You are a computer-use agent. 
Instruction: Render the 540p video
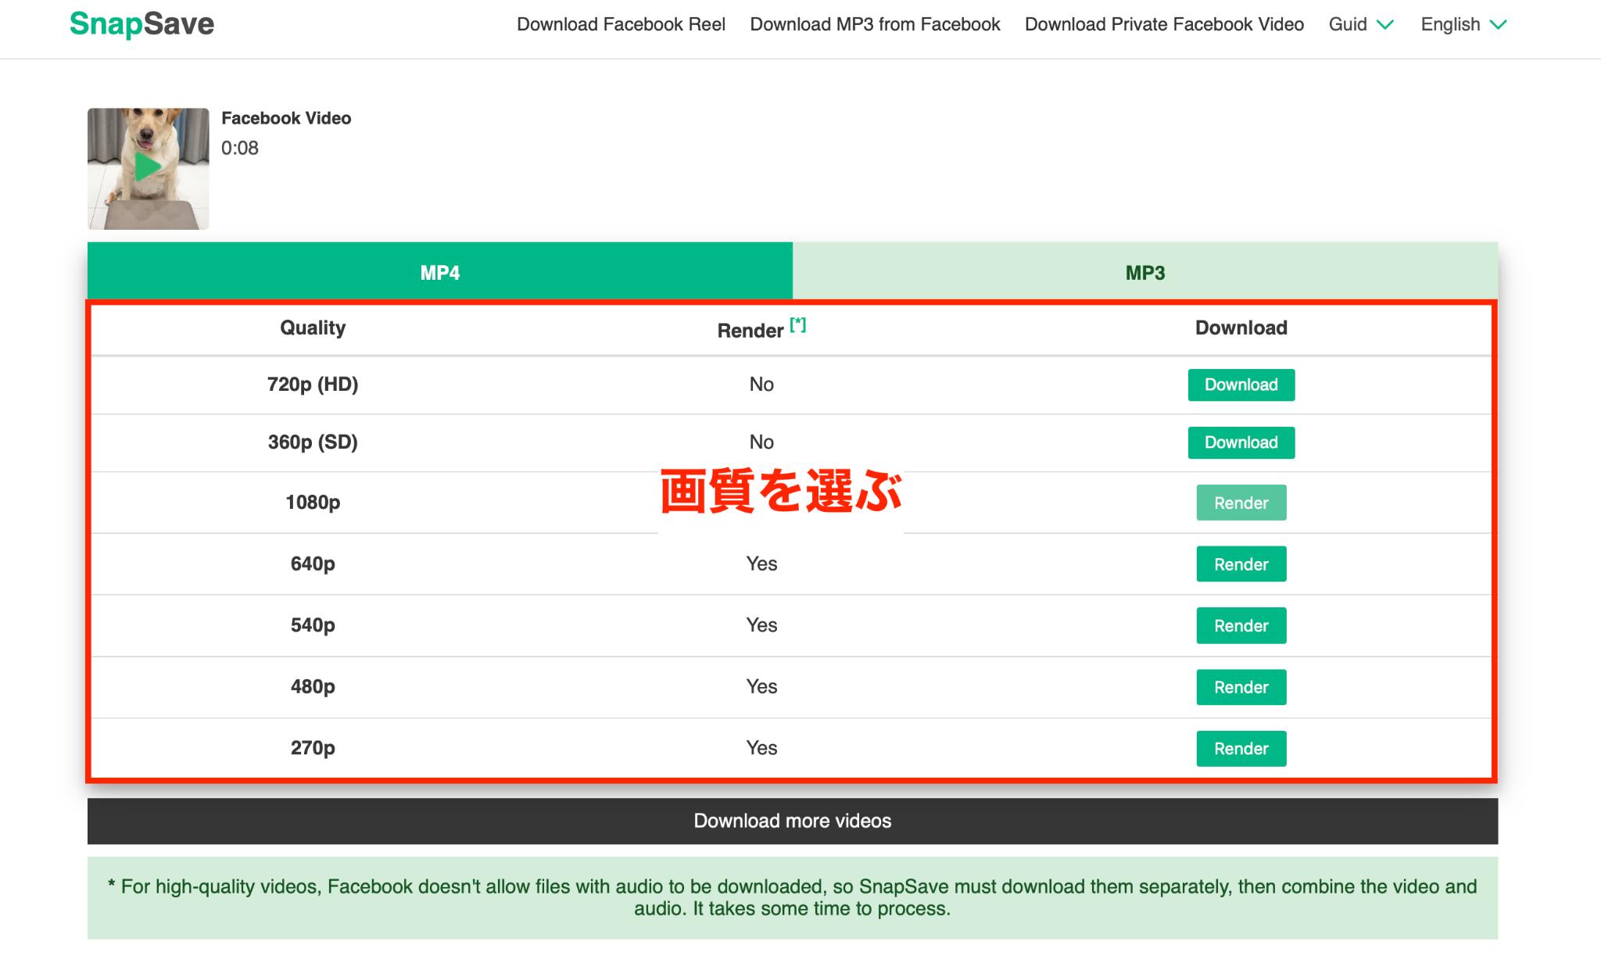click(1241, 625)
